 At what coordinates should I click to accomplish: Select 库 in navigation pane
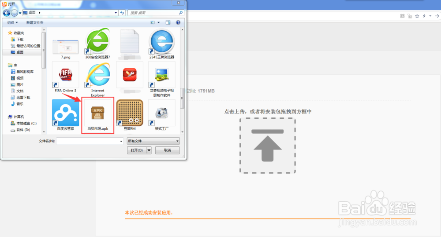point(13,65)
